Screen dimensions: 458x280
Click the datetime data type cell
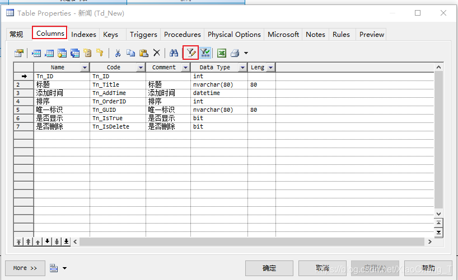(219, 93)
